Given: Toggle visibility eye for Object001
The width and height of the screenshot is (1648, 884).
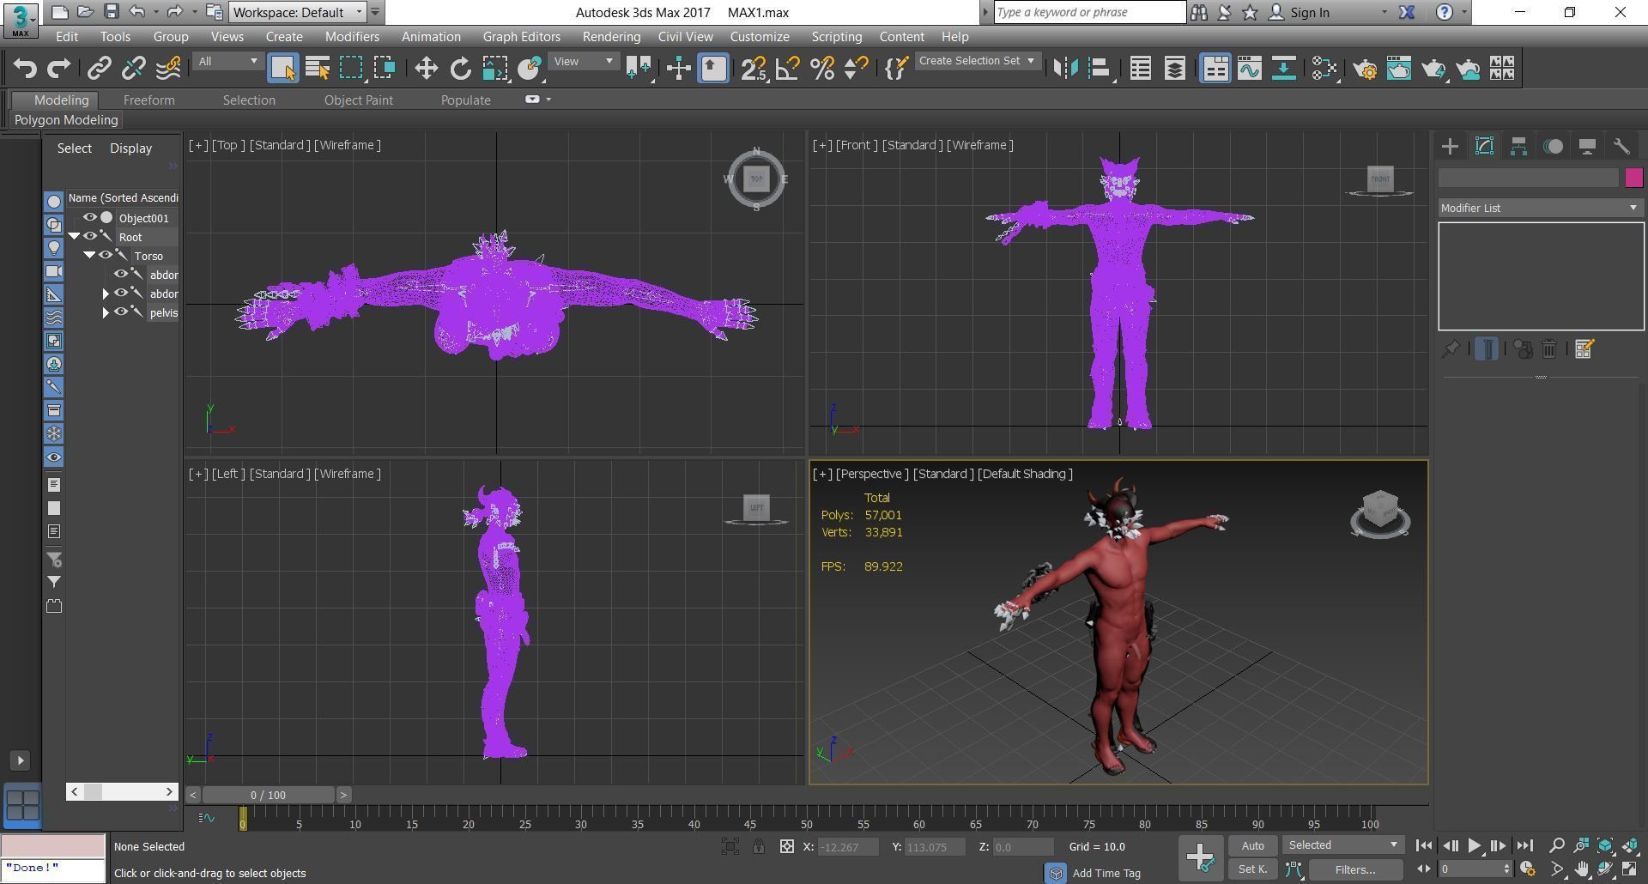Looking at the screenshot, I should [x=89, y=218].
